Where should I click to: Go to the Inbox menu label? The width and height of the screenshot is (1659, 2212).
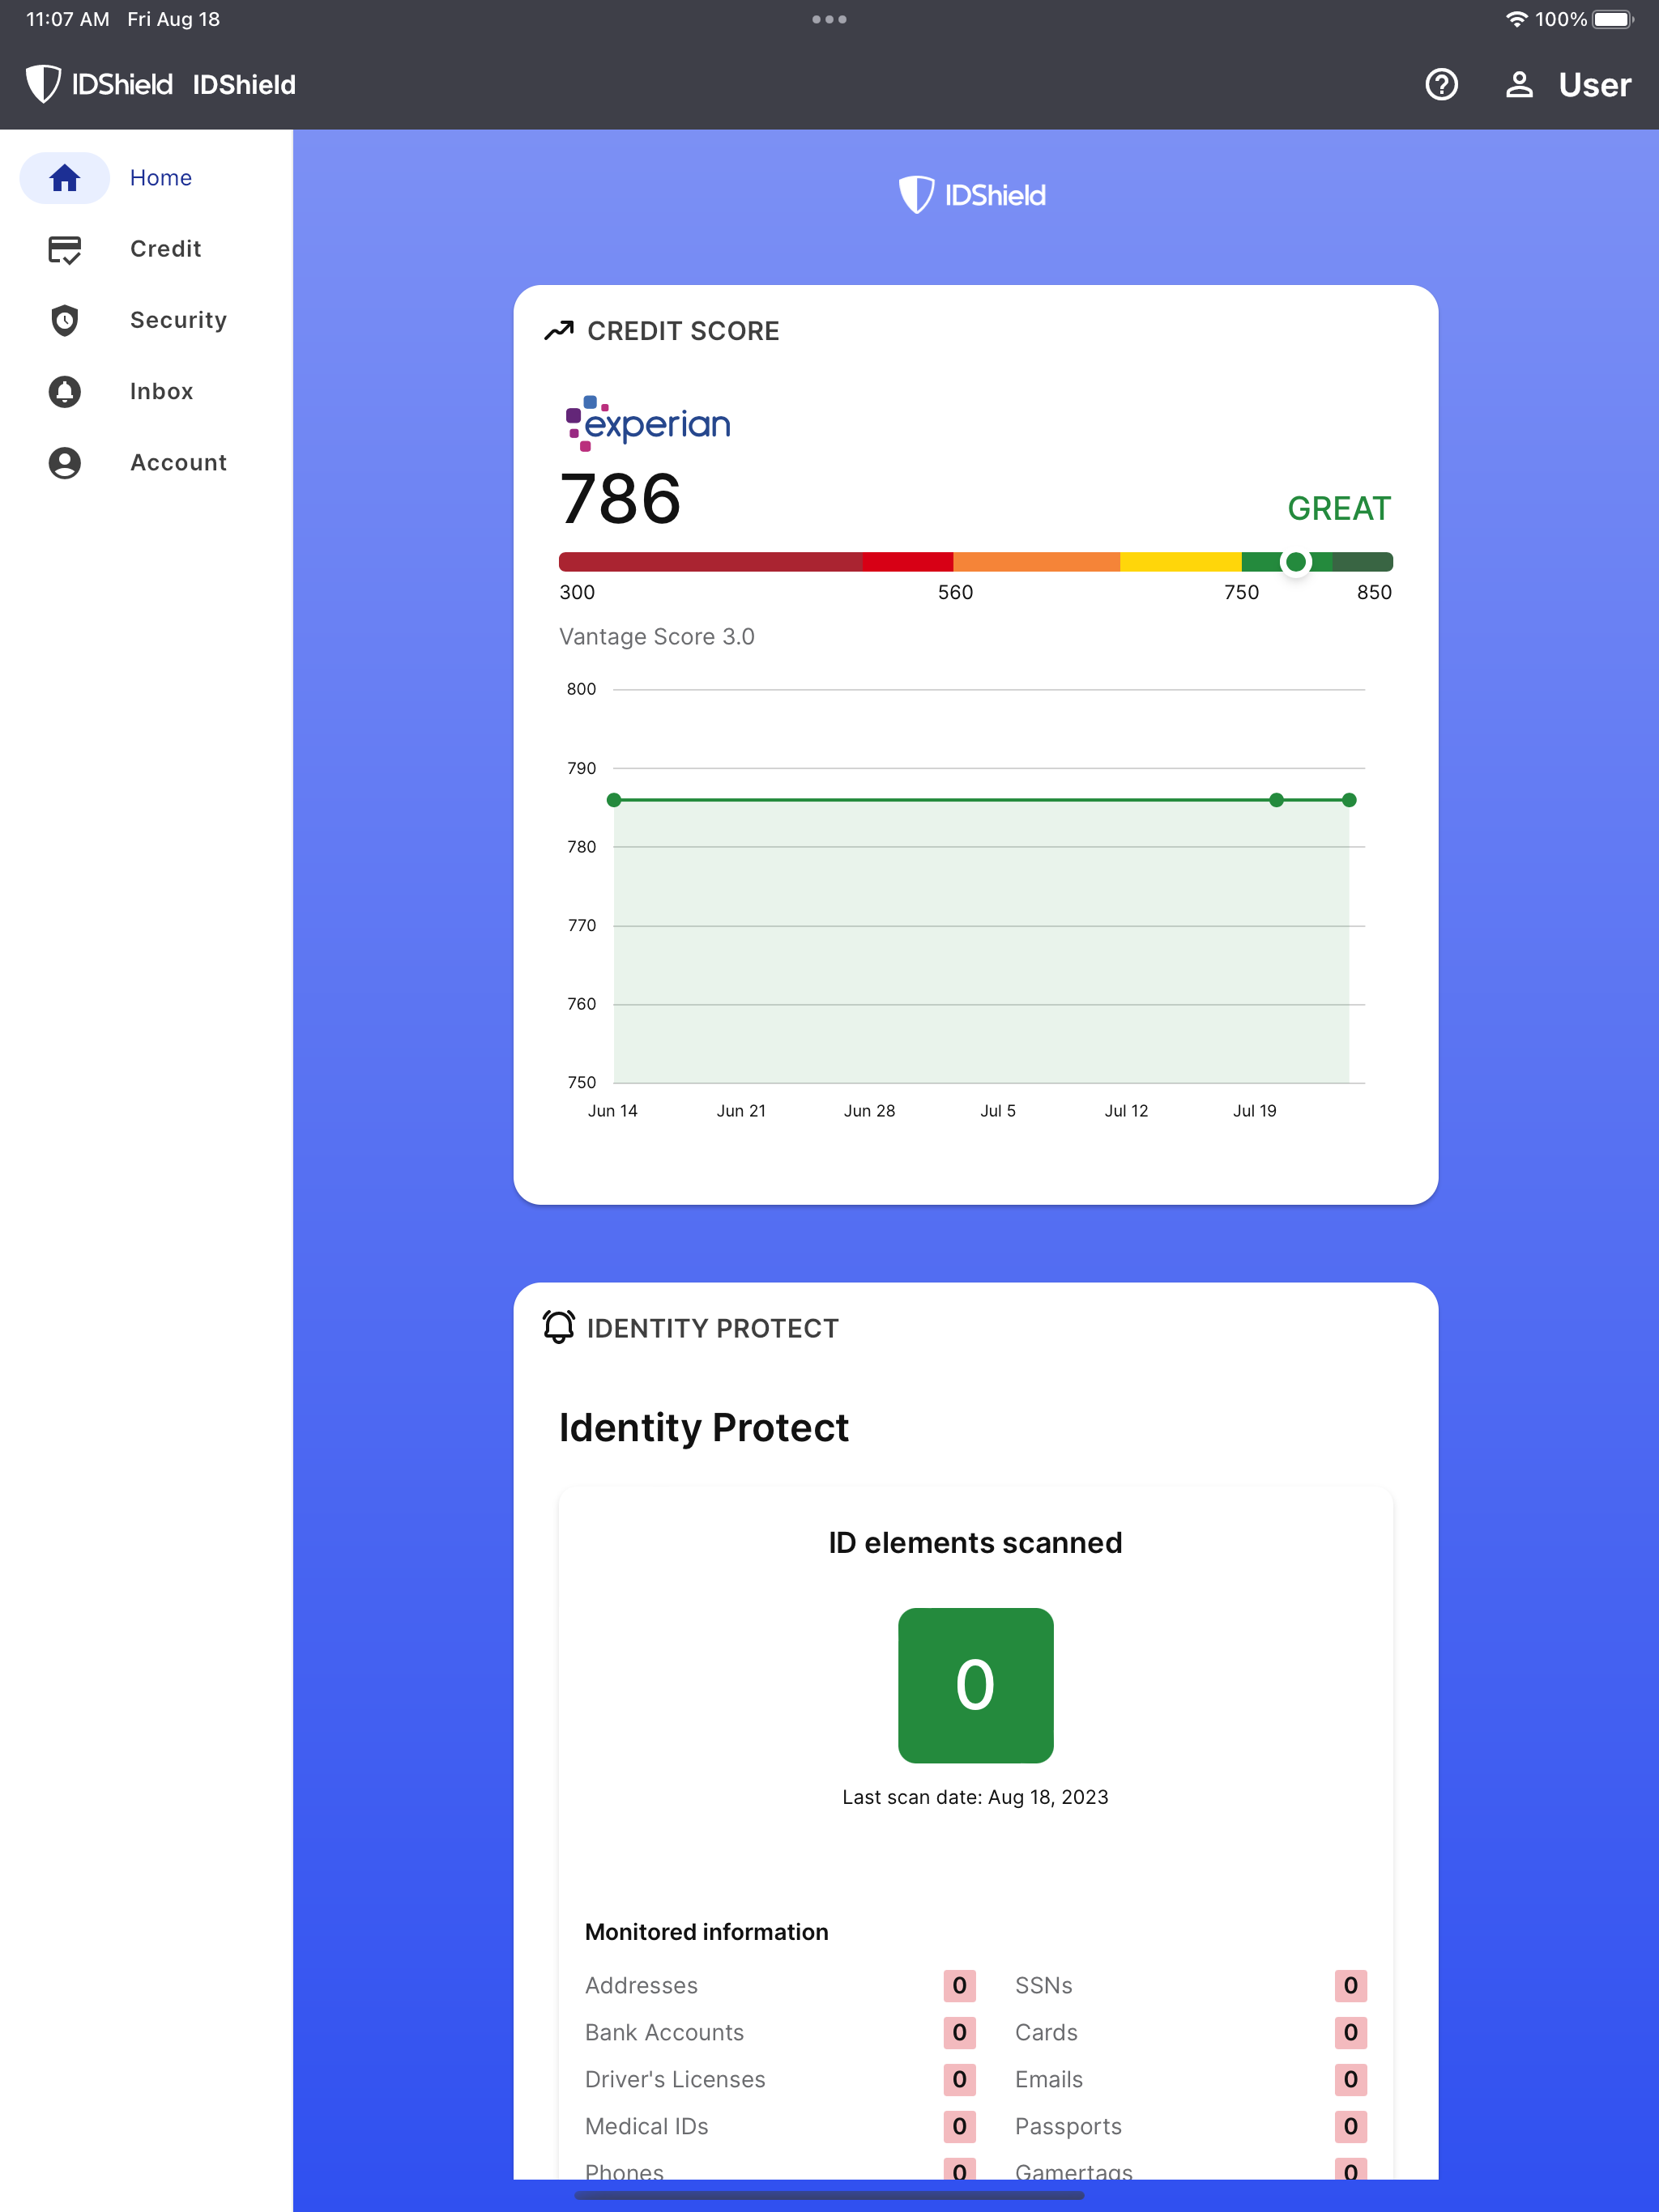(161, 391)
